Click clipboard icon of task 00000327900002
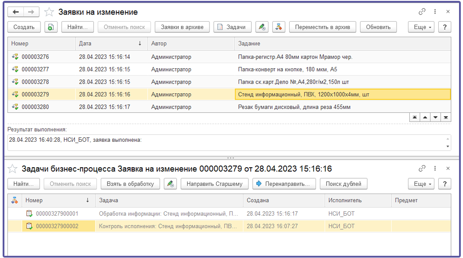Screen dimensions: 463x258 (x=29, y=226)
